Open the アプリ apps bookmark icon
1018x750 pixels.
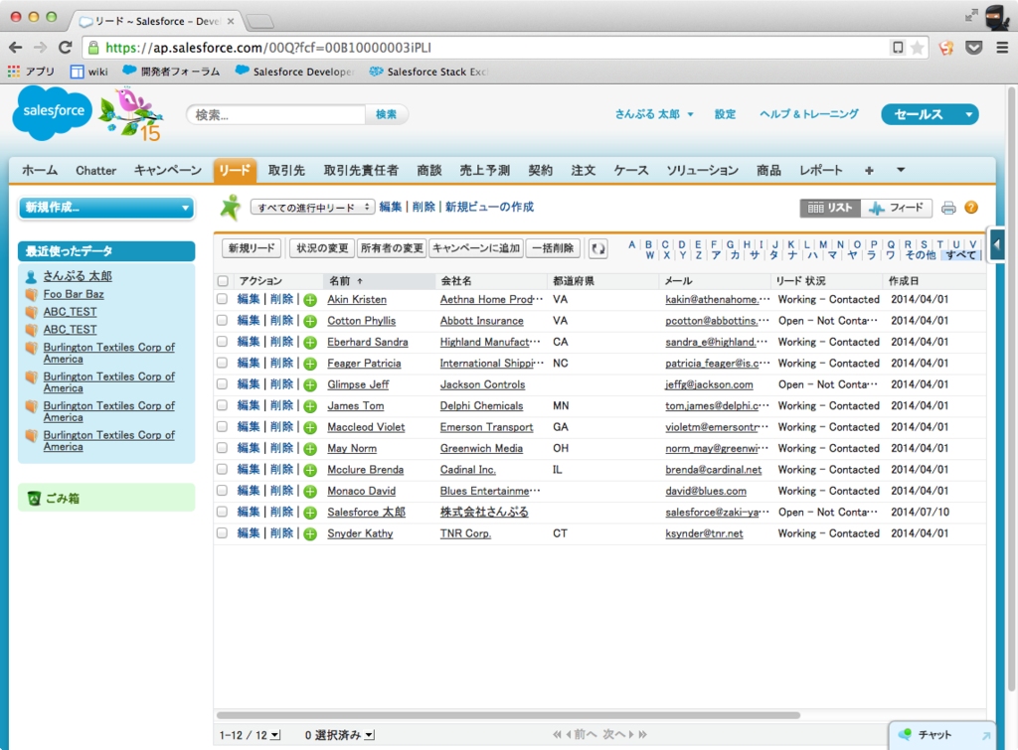pos(14,72)
